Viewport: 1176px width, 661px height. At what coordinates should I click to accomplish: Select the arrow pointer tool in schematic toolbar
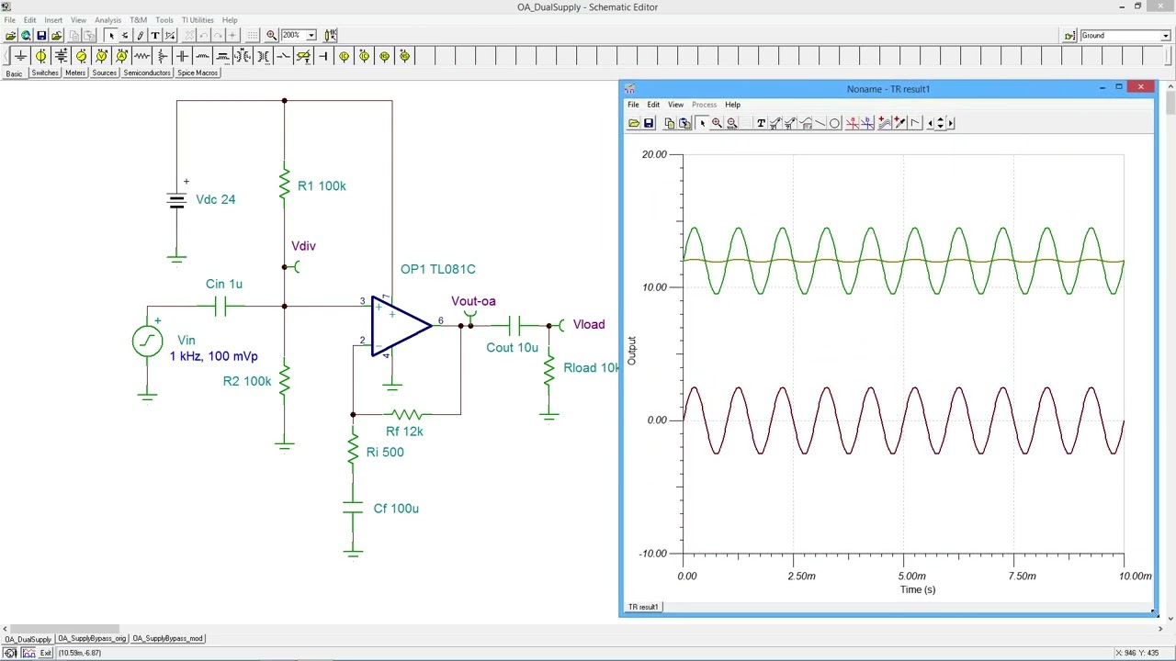111,36
